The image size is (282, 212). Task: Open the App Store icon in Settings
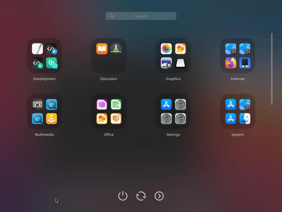pos(166,104)
